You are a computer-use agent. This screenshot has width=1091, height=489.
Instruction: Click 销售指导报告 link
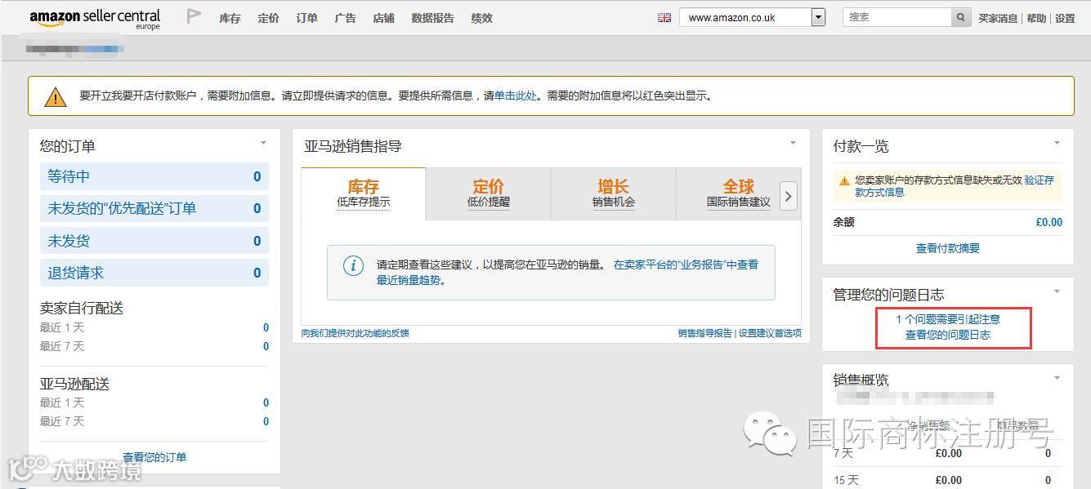point(704,333)
